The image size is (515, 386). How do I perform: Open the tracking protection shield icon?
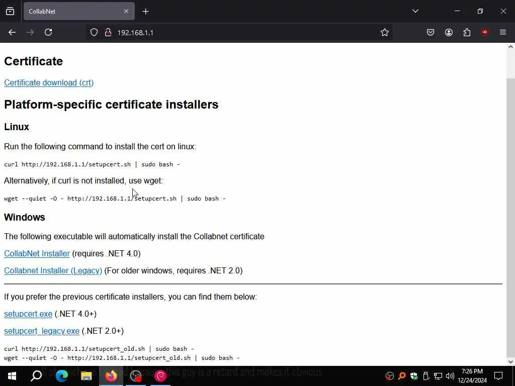point(94,32)
